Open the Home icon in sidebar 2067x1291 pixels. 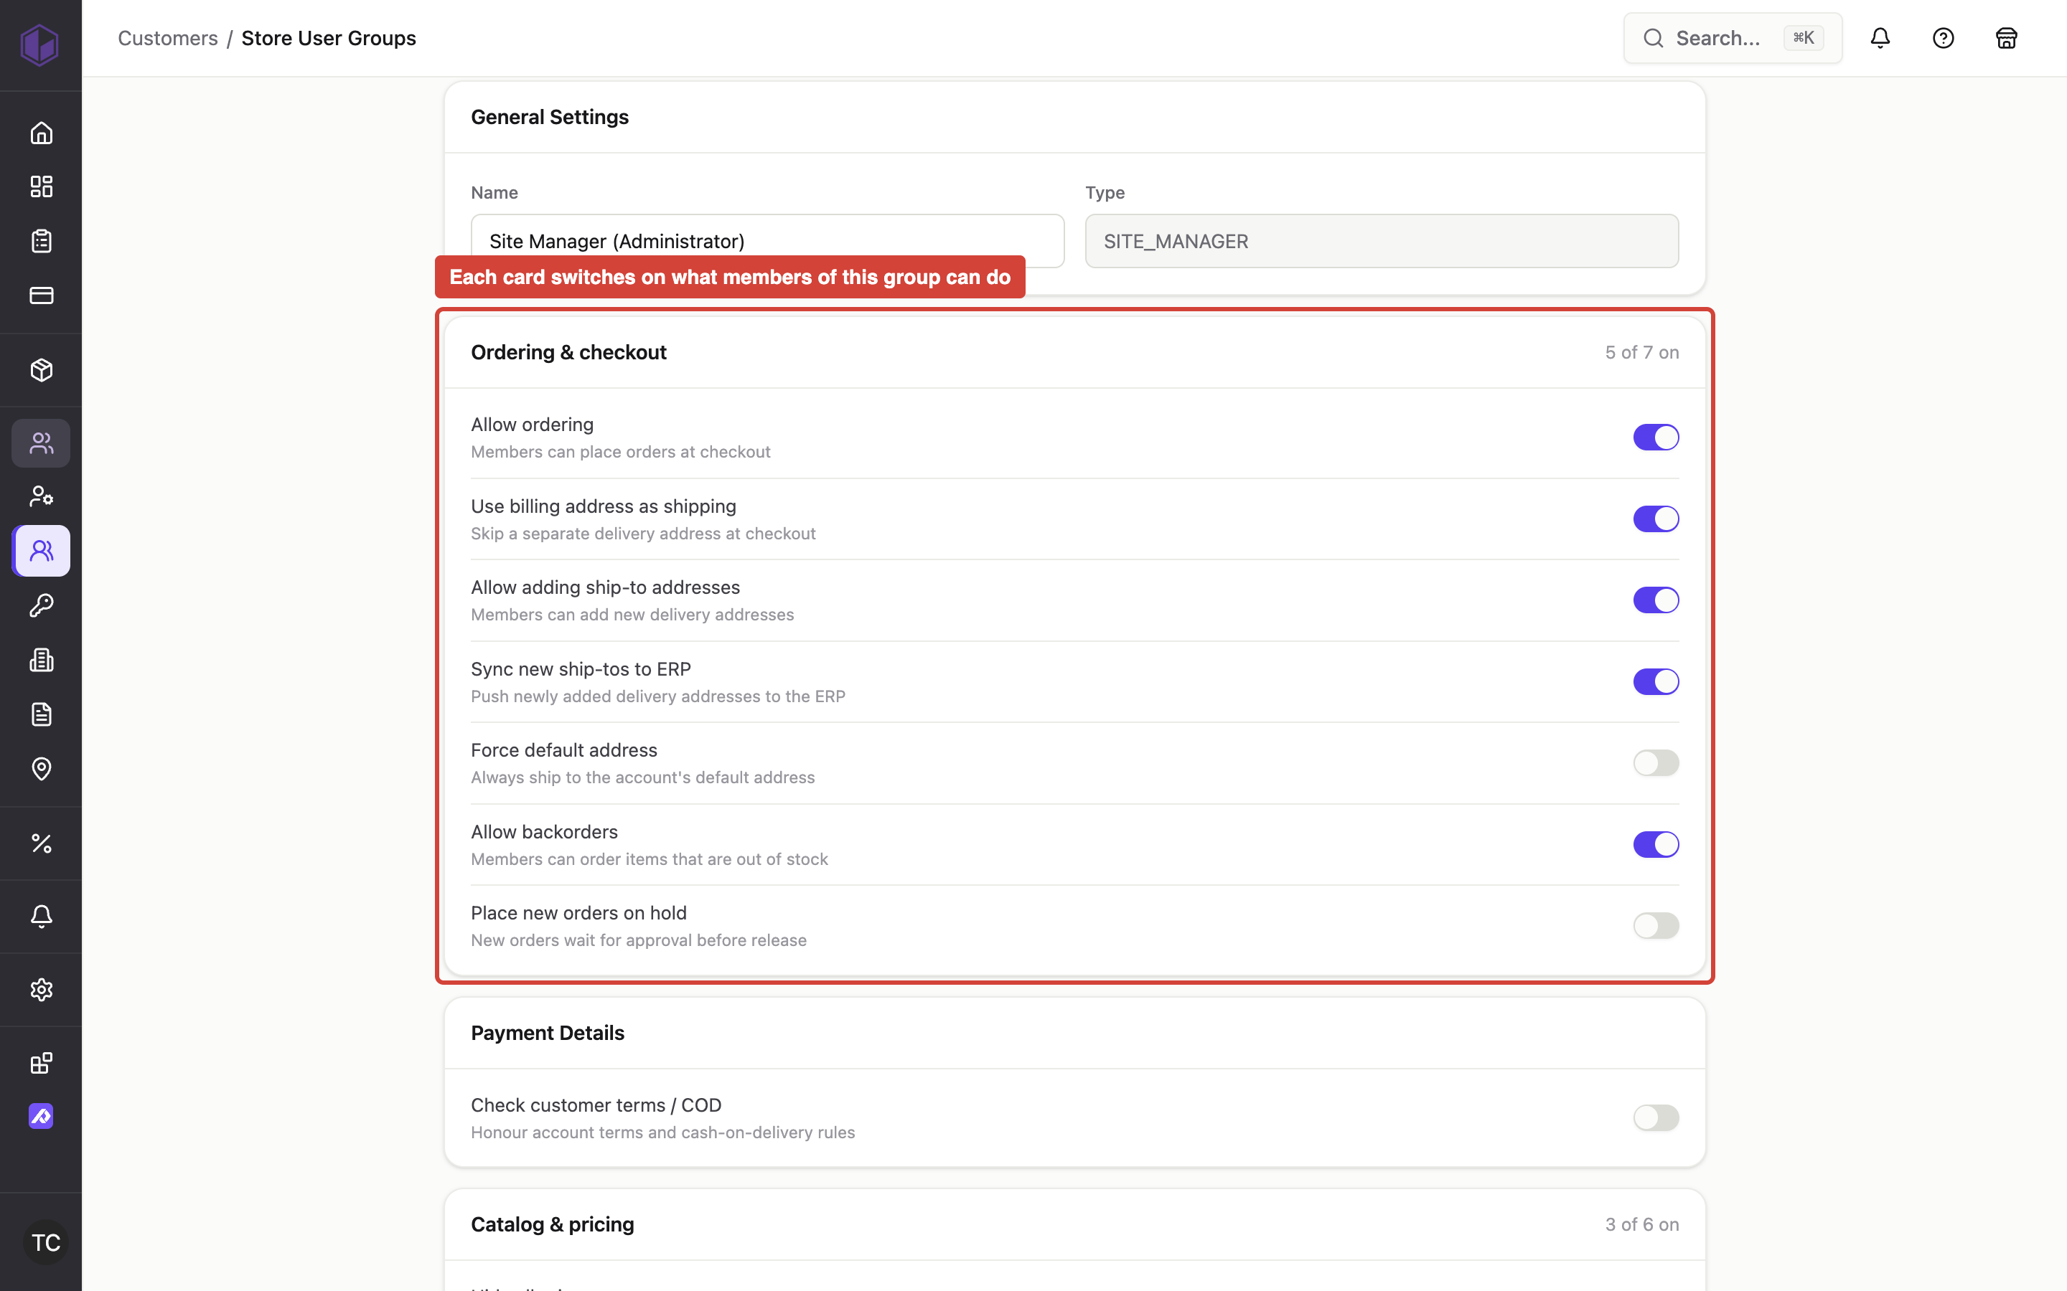[x=41, y=133]
